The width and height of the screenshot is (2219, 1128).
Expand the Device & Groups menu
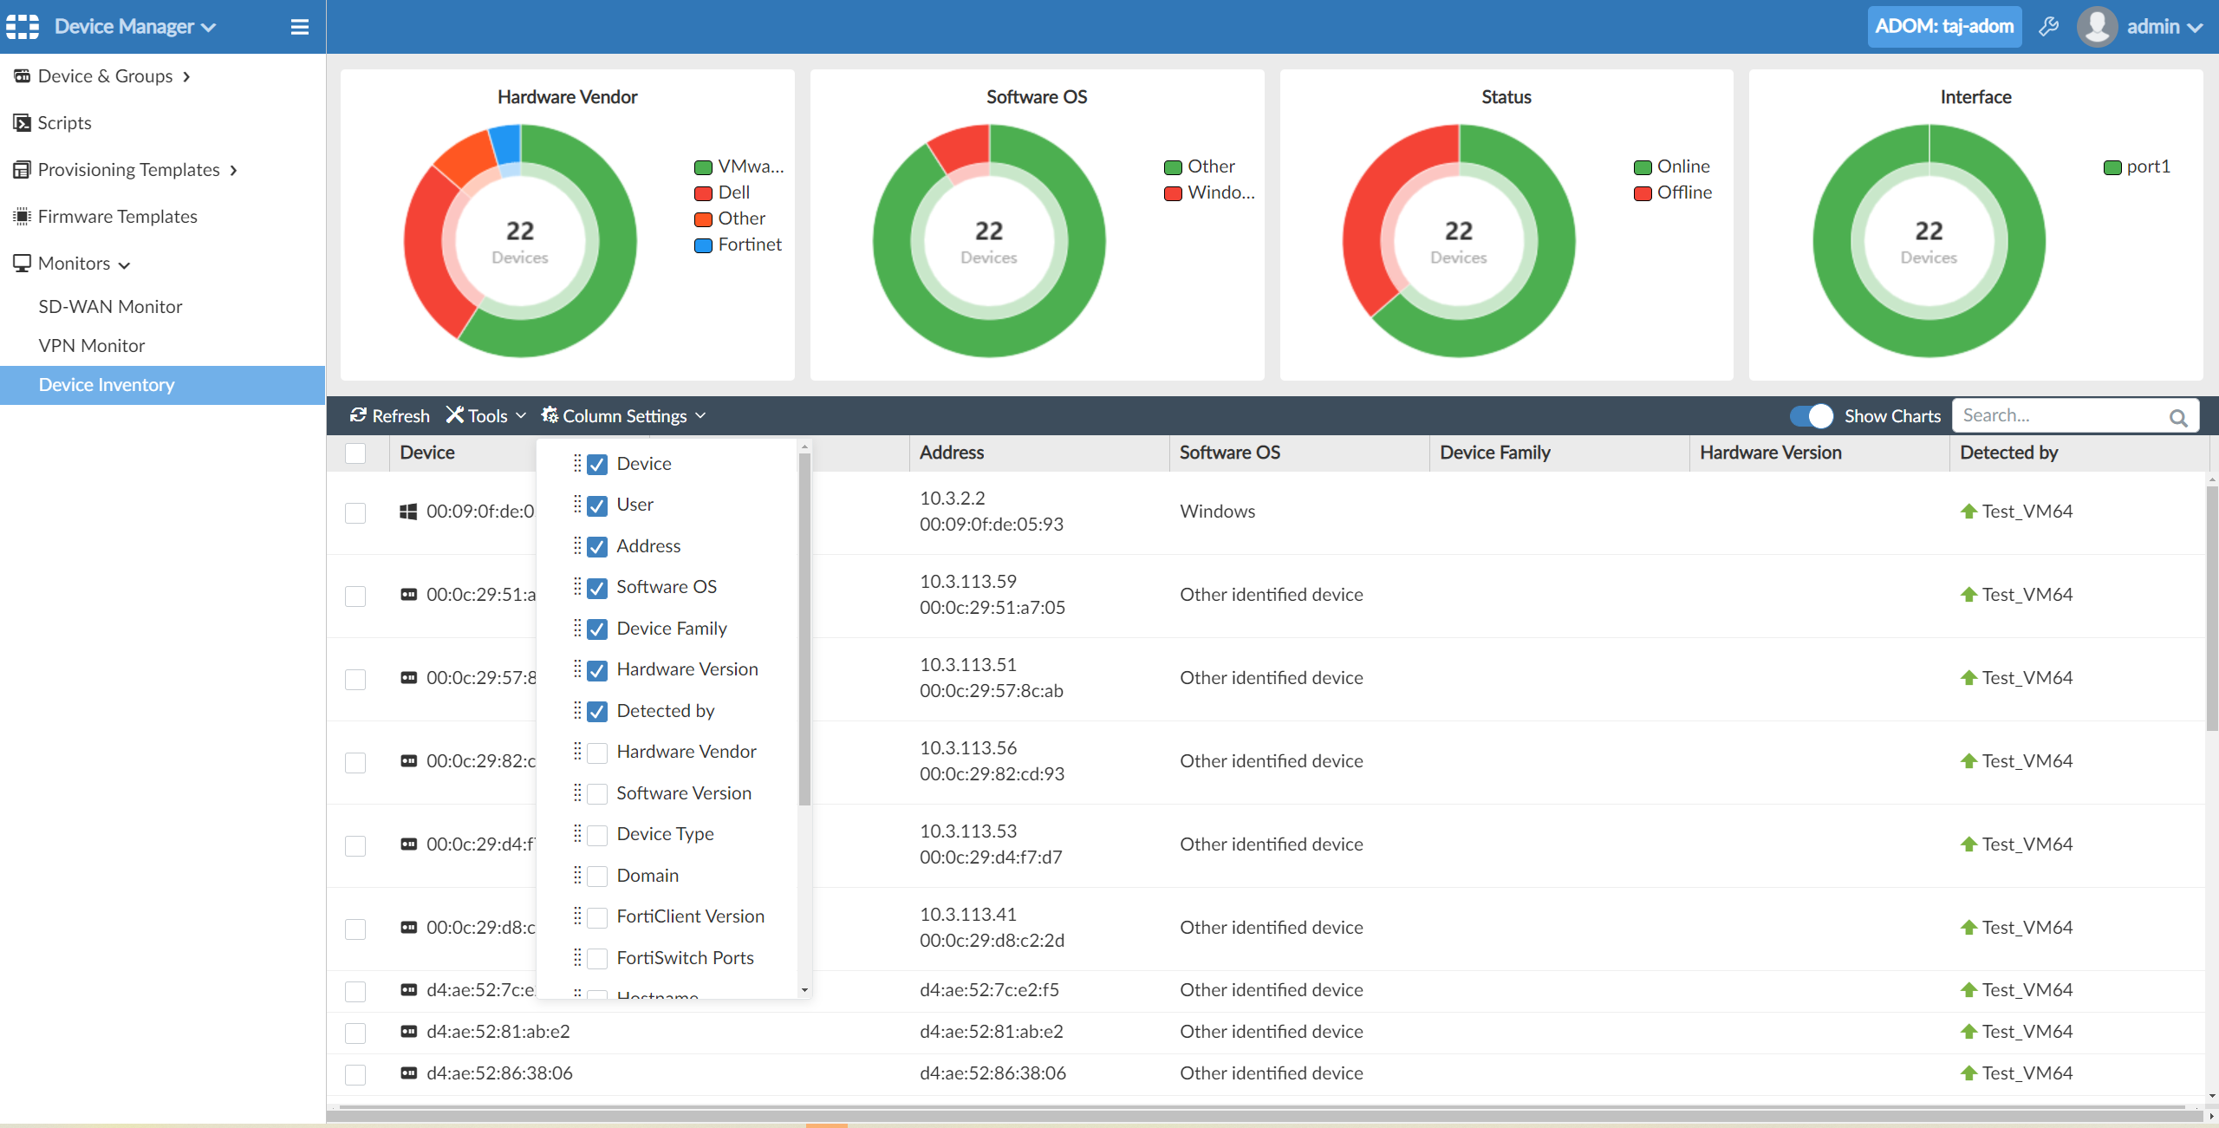pos(104,76)
